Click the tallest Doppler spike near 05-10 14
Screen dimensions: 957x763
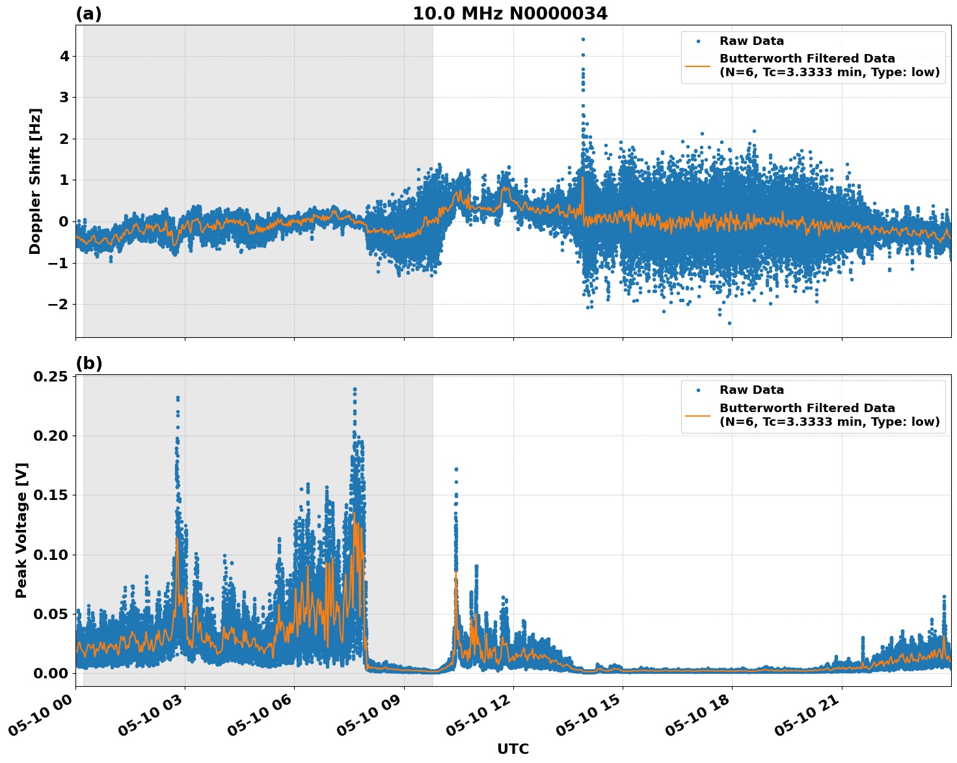tap(582, 39)
